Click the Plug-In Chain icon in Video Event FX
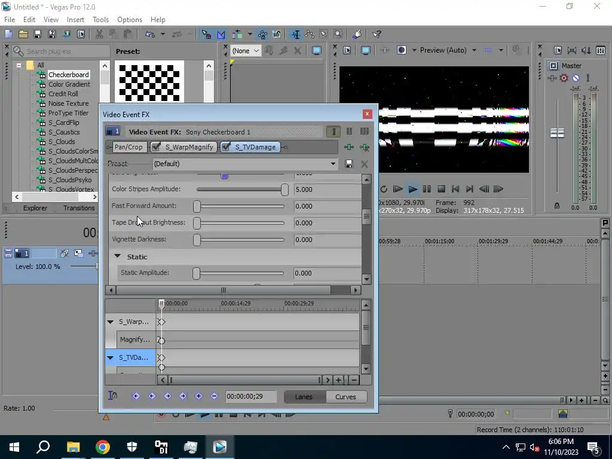612x459 pixels. pyautogui.click(x=349, y=147)
